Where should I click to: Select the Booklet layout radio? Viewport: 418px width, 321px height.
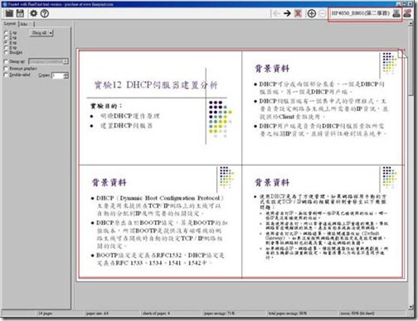click(x=6, y=52)
